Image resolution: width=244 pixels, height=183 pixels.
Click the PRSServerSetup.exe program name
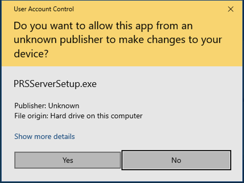pyautogui.click(x=55, y=84)
